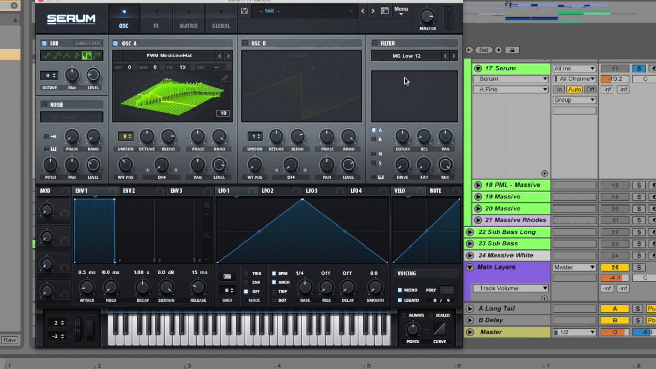This screenshot has width=656, height=369.
Task: Solo the 17 Serum track
Action: pos(639,68)
